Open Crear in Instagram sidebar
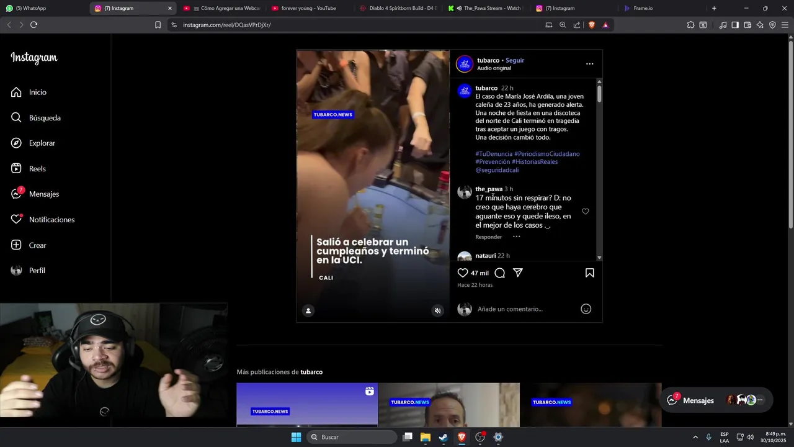The width and height of the screenshot is (794, 447). click(x=29, y=245)
